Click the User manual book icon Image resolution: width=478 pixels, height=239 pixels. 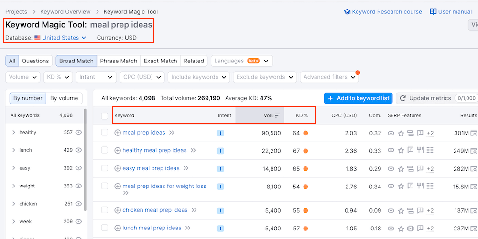[x=433, y=11]
